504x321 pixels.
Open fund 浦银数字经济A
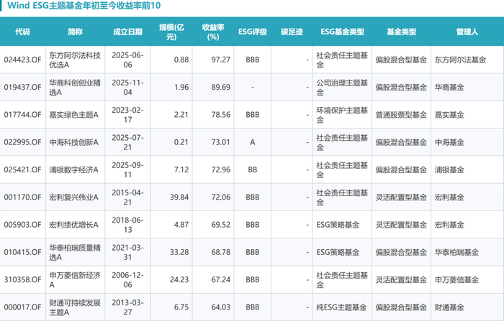pyautogui.click(x=73, y=169)
